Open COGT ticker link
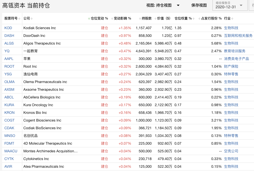Viewport: 254px width, 171px height. tap(9, 120)
